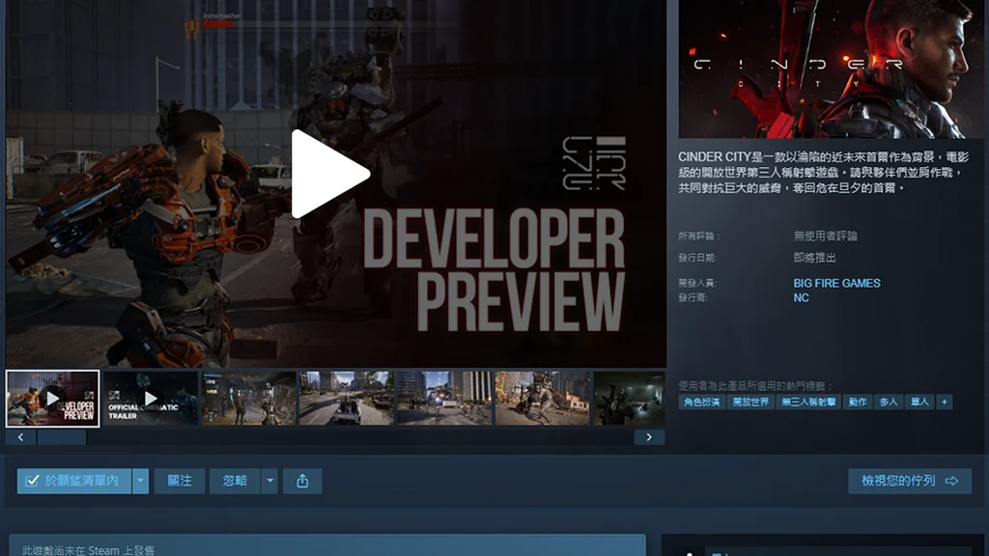Select the 開放世界 tag
This screenshot has height=556, width=989.
(x=750, y=403)
